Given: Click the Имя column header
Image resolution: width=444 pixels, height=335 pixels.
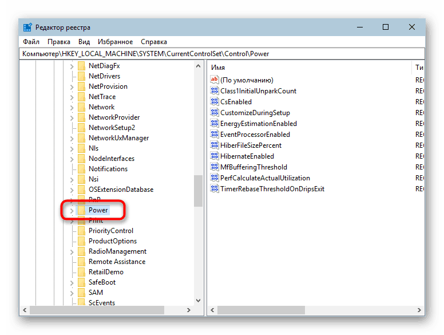Looking at the screenshot, I should pos(310,68).
